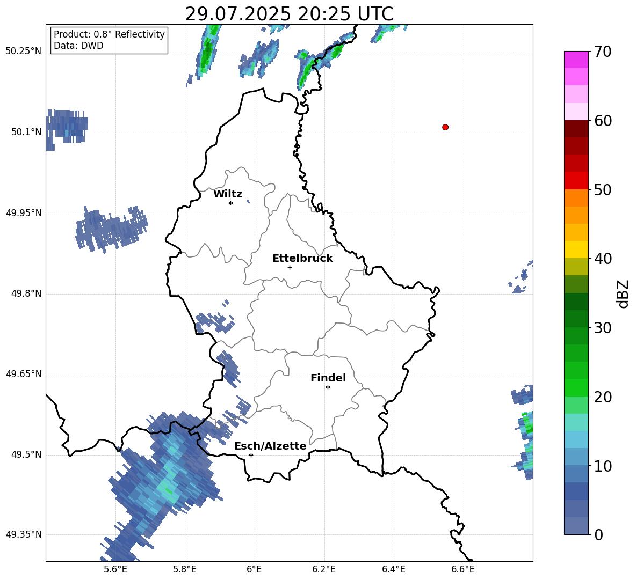Viewport: 636px width, 580px height.
Task: Click the 70 colorbar tick label
Action: (x=602, y=52)
